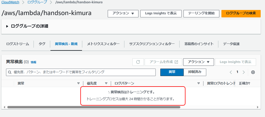Click /aws/lambda/handson-kimura breadcrumb text
The height and width of the screenshot is (117, 265).
79,2
